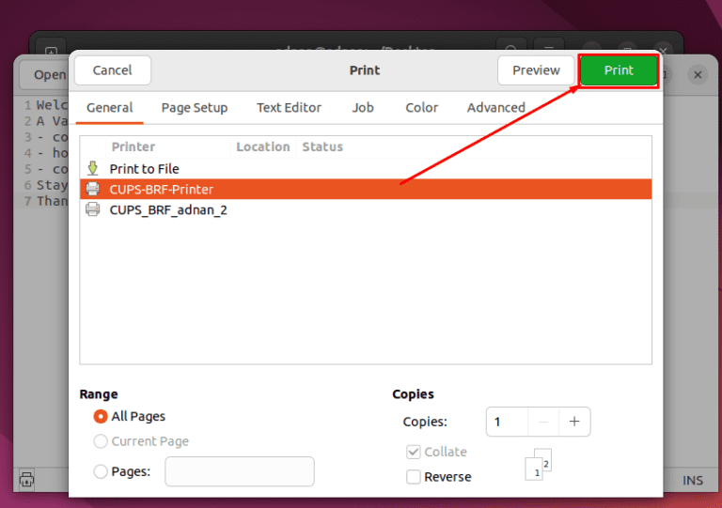Open the Advanced tab
Viewport: 722px width, 508px height.
pos(496,108)
